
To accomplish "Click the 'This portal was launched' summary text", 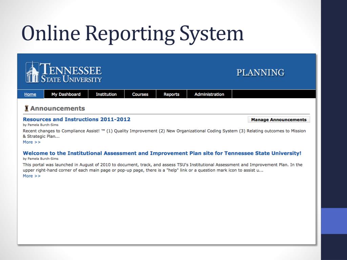I will point(163,167).
